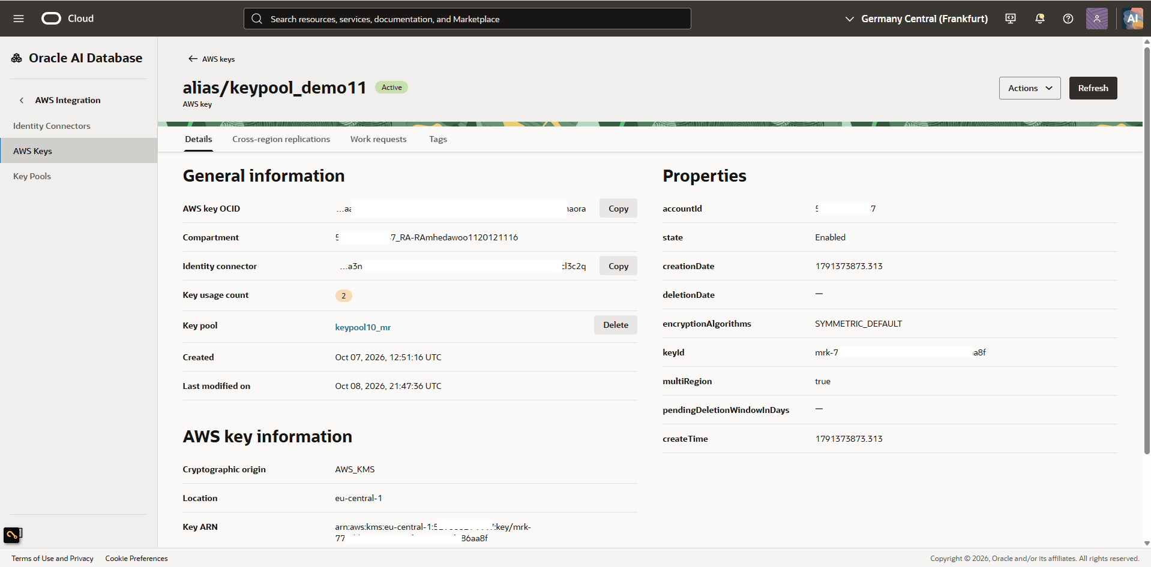1151x567 pixels.
Task: Click the Last modified on timestamp
Action: tap(388, 386)
